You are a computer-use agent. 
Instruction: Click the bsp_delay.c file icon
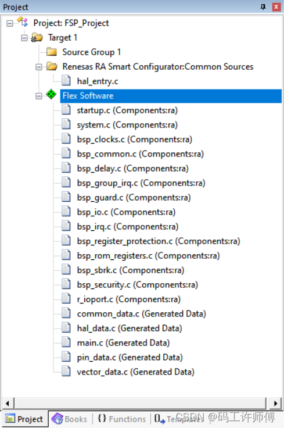(66, 168)
